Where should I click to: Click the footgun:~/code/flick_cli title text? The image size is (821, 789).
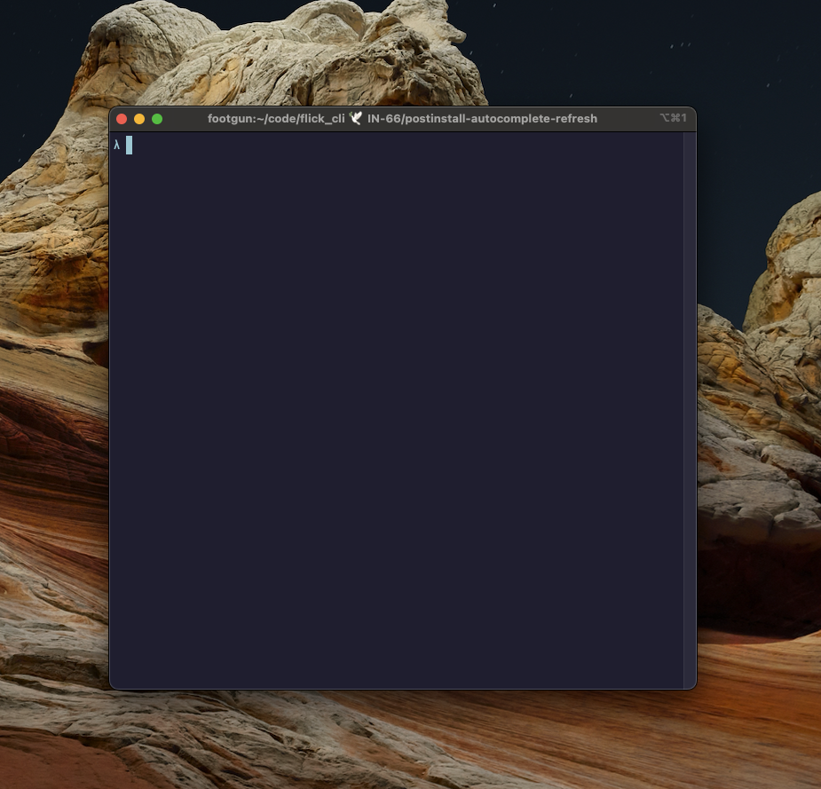(x=276, y=118)
